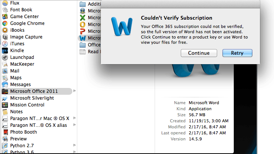Image resolution: width=274 pixels, height=154 pixels.
Task: Select the Microsoft Silverlight icon
Action: tap(5, 98)
